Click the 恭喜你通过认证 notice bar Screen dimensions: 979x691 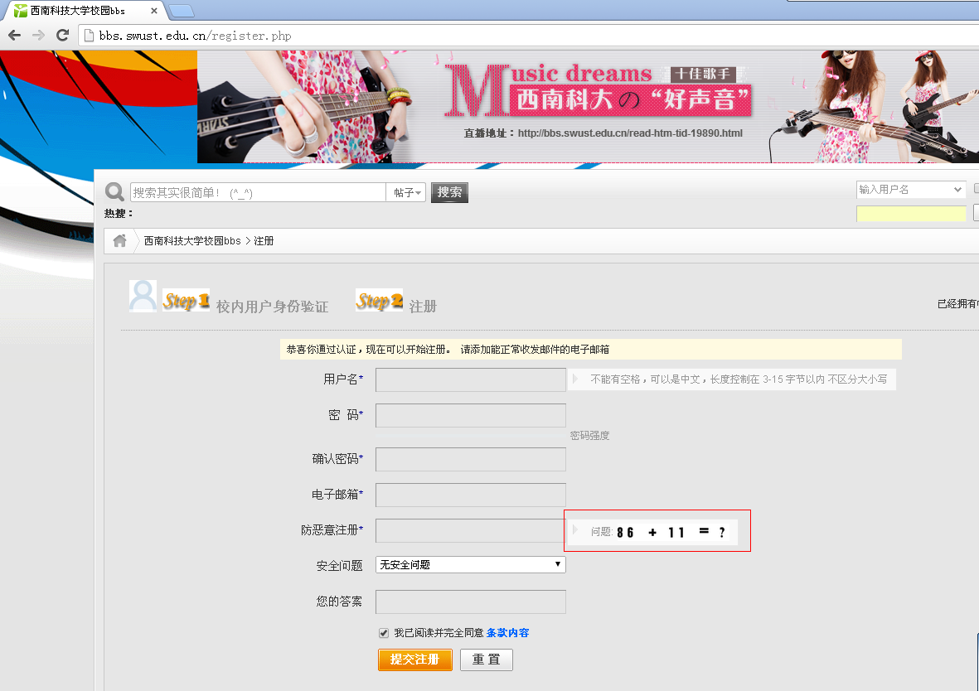(x=591, y=350)
